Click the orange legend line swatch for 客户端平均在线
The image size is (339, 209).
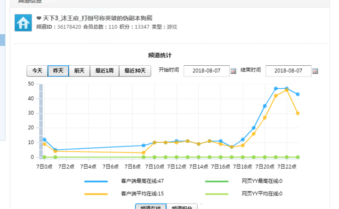(x=96, y=194)
